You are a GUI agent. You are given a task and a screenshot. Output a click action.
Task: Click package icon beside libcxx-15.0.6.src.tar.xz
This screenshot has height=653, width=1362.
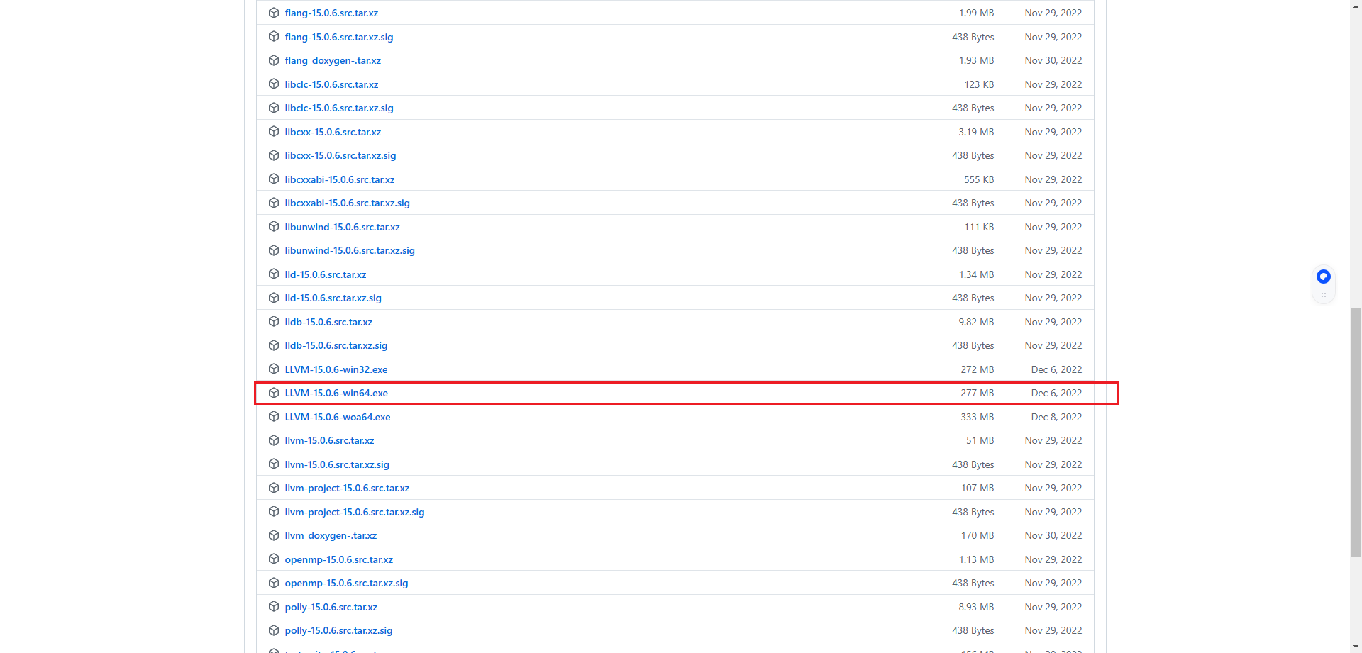pos(274,132)
